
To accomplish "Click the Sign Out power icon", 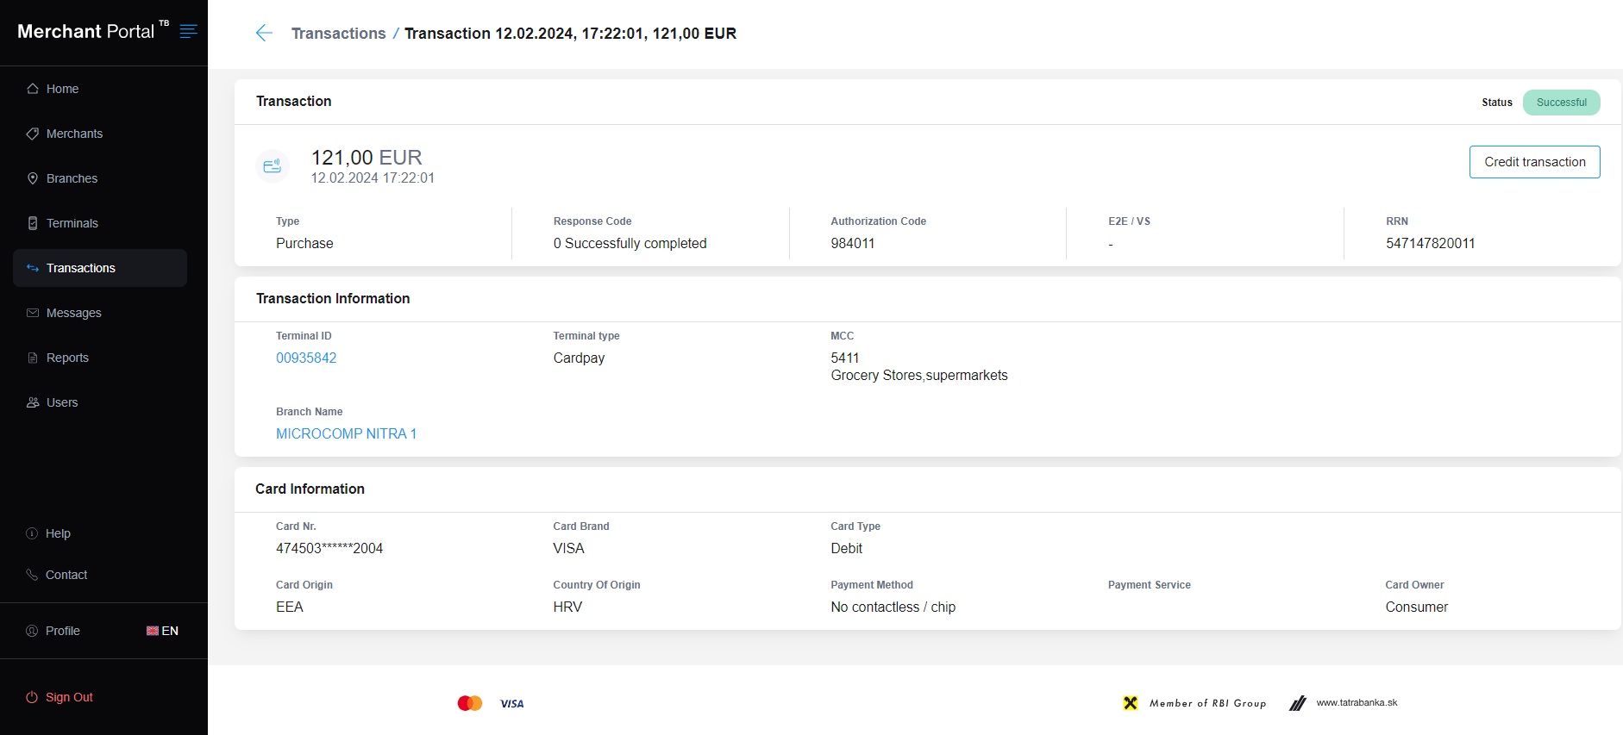I will pyautogui.click(x=32, y=697).
